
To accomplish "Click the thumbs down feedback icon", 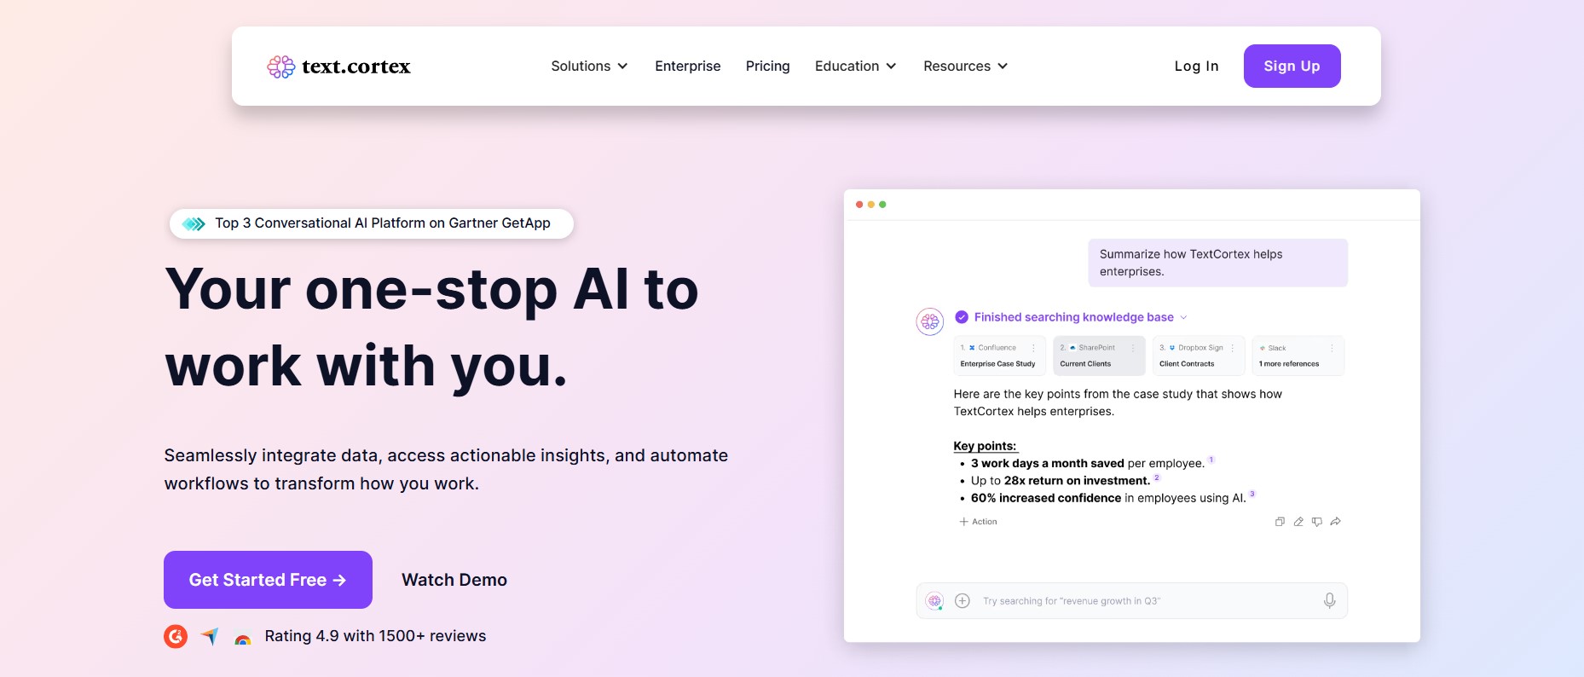I will pyautogui.click(x=1317, y=522).
